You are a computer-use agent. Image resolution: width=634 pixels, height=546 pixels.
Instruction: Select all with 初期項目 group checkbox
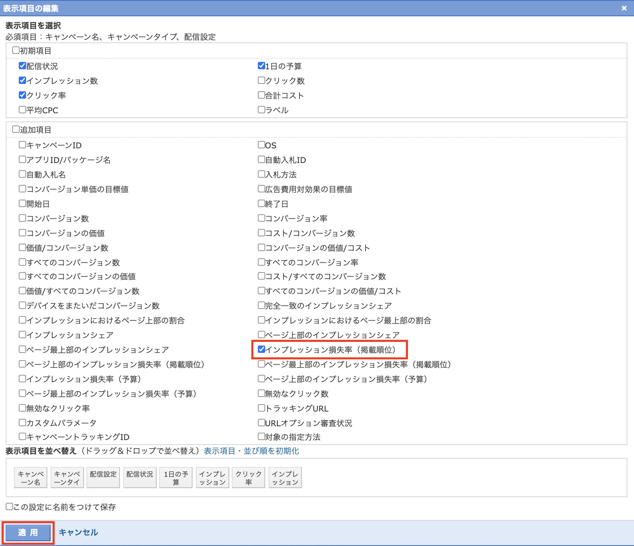16,51
